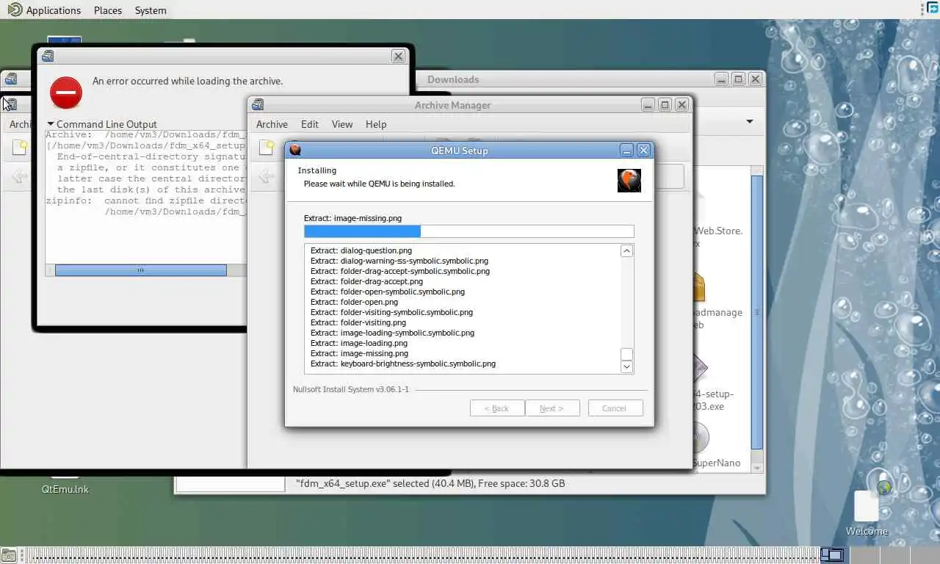Click Back arrow in background Archive Manager window

(18, 176)
